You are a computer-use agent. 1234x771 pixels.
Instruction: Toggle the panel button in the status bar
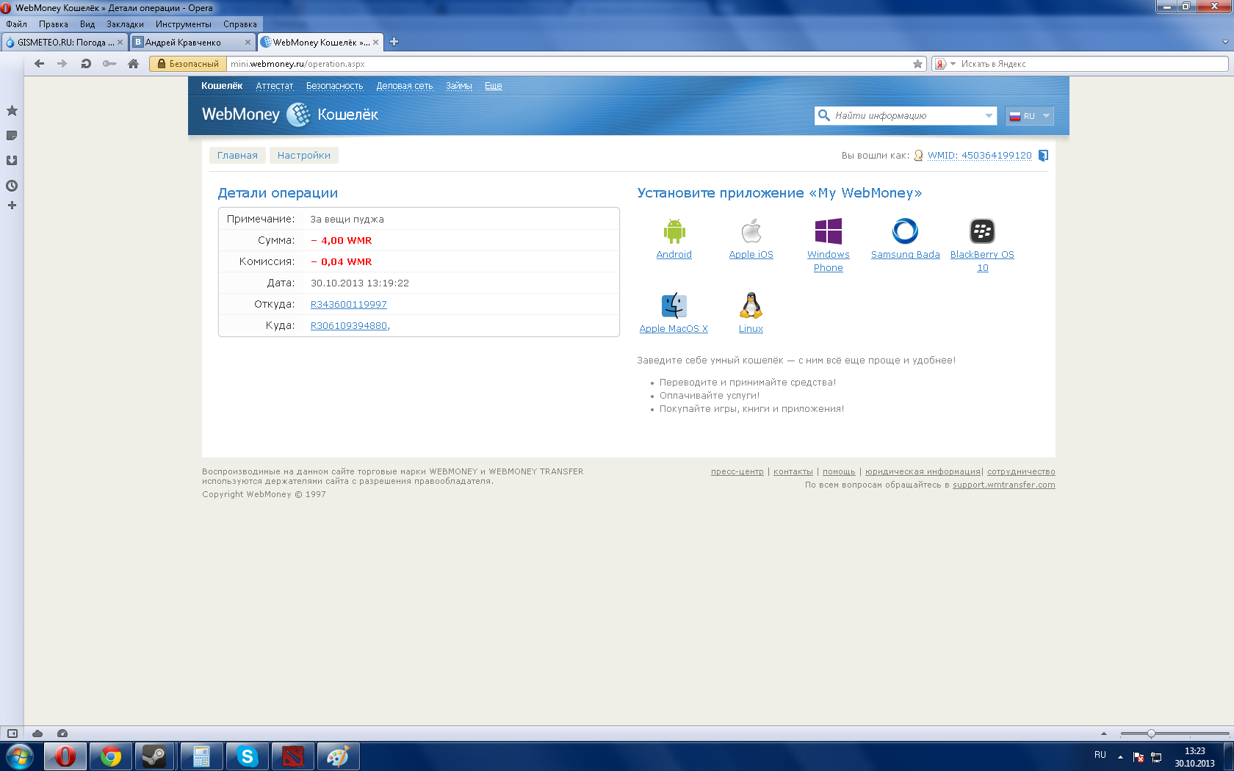12,734
